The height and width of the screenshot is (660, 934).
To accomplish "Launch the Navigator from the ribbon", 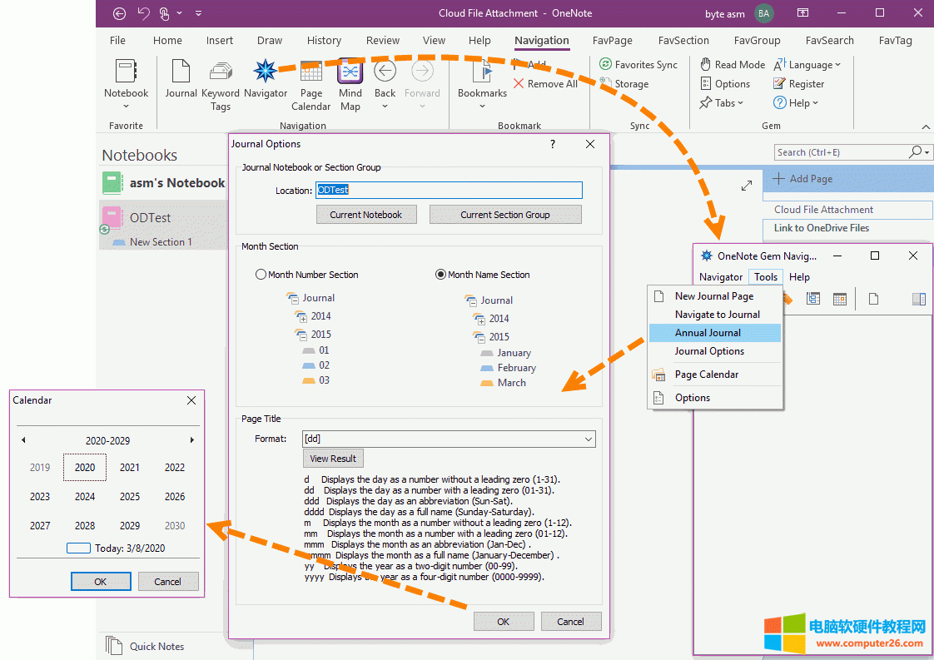I will pyautogui.click(x=266, y=72).
